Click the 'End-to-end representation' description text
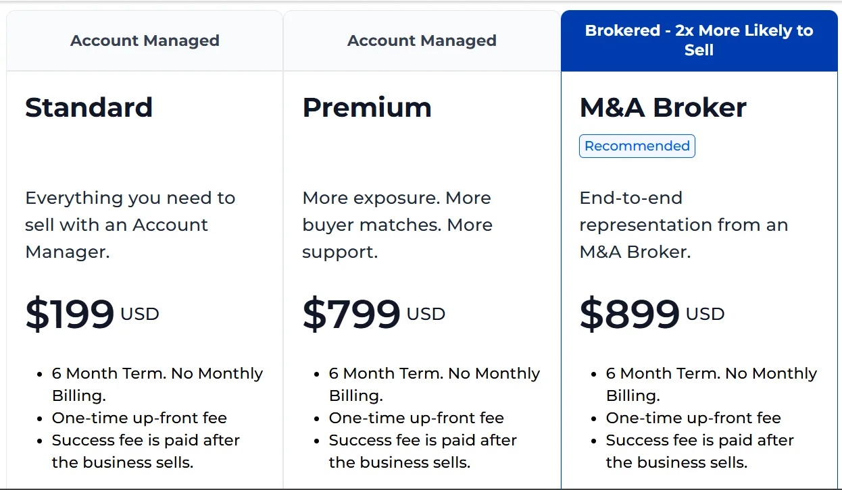 684,225
